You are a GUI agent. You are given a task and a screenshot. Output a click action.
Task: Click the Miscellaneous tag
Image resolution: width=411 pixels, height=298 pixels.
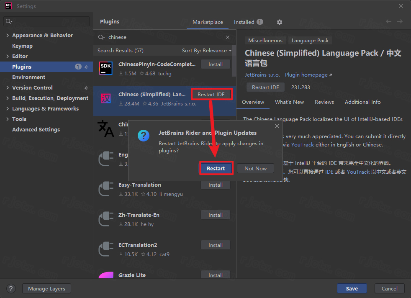[x=265, y=41]
